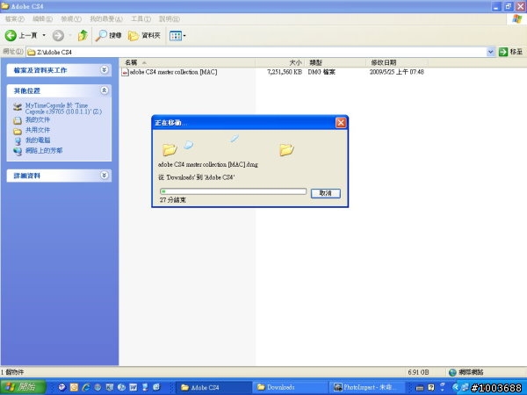Click the green Back arrow 上一頁

[x=21, y=35]
